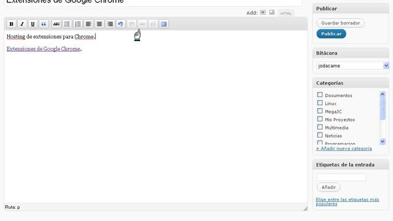Insert an unordered bullet list
This screenshot has height=221, width=393.
pyautogui.click(x=67, y=24)
